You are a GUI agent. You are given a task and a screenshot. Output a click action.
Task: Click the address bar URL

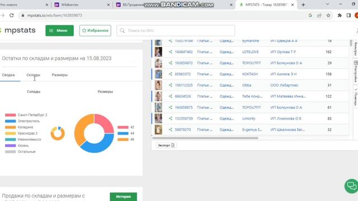55,15
